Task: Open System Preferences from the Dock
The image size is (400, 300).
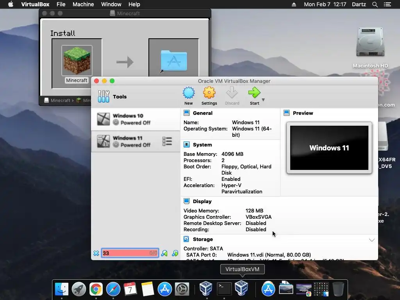Action: point(182,289)
